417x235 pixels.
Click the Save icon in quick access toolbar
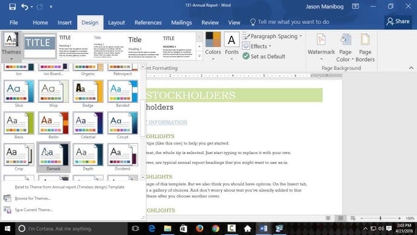12,7
